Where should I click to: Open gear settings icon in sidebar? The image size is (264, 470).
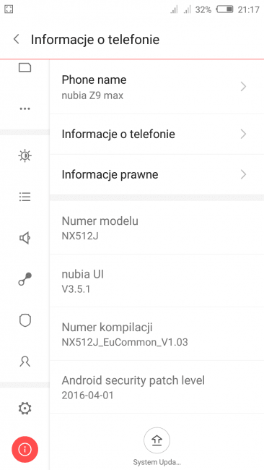25,409
